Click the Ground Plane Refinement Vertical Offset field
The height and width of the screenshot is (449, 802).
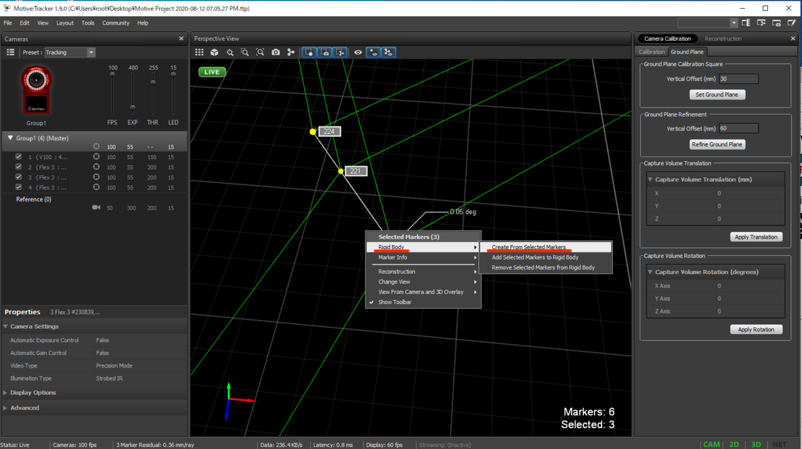click(x=739, y=128)
